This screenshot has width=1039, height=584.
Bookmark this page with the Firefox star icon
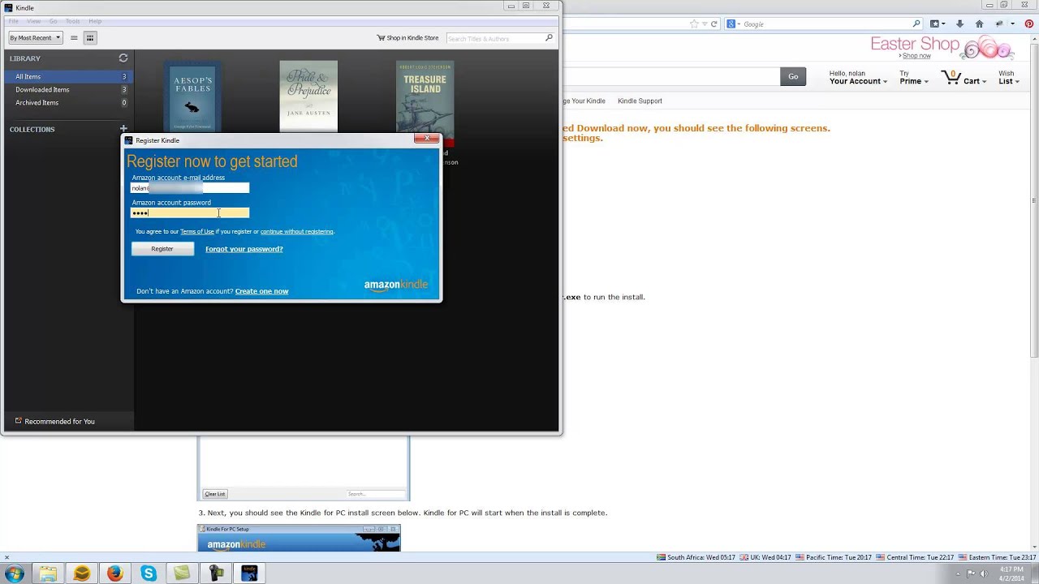coord(694,24)
